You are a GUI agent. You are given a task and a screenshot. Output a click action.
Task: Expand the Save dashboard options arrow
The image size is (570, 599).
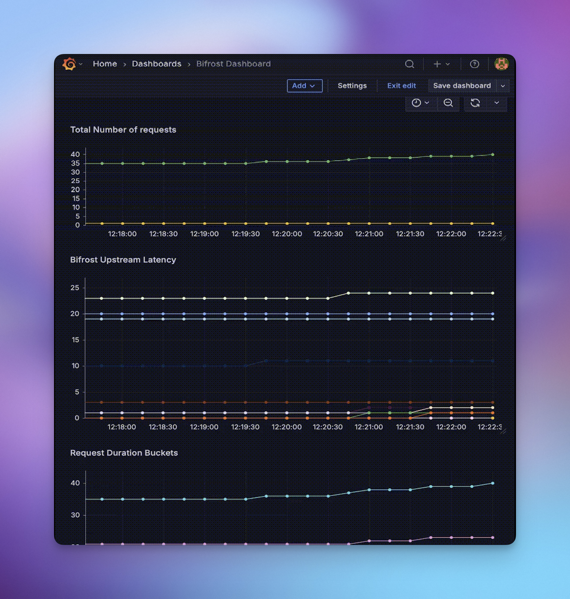point(503,86)
